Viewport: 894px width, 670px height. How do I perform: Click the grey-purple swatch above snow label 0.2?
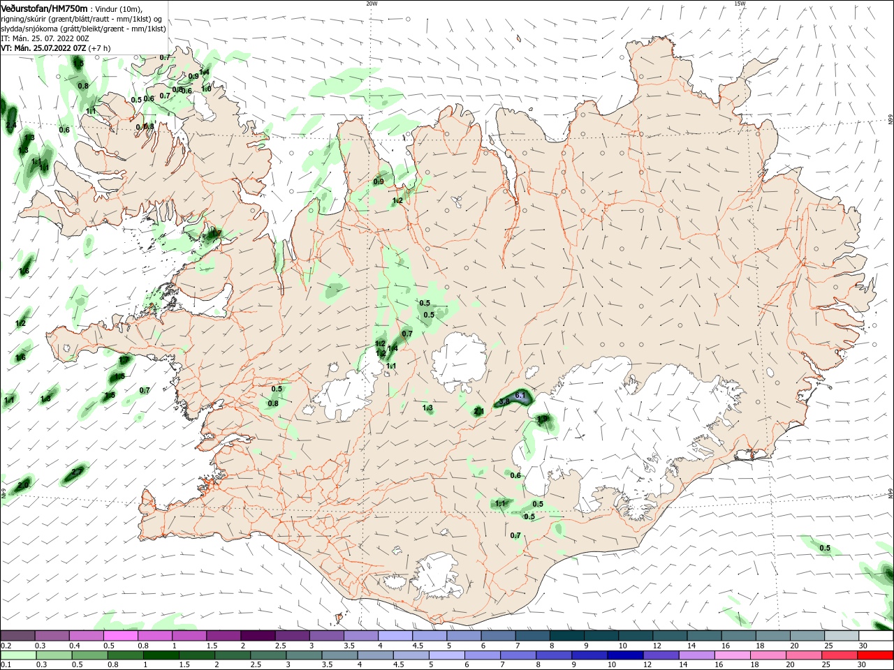[x=17, y=636]
